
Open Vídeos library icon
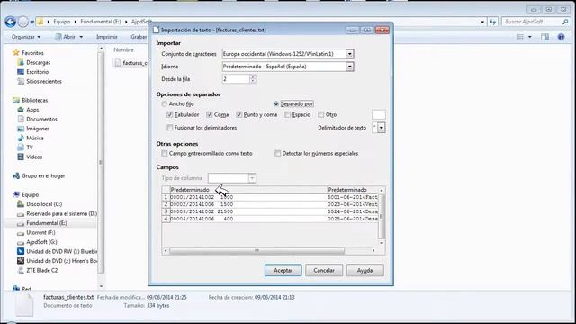point(21,157)
